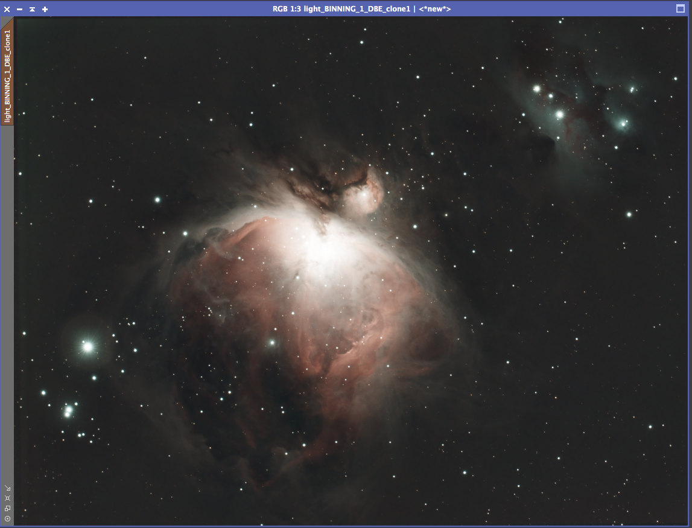Screen dimensions: 692x528
Task: Click the small round nebula blob above the core
Action: pos(364,196)
